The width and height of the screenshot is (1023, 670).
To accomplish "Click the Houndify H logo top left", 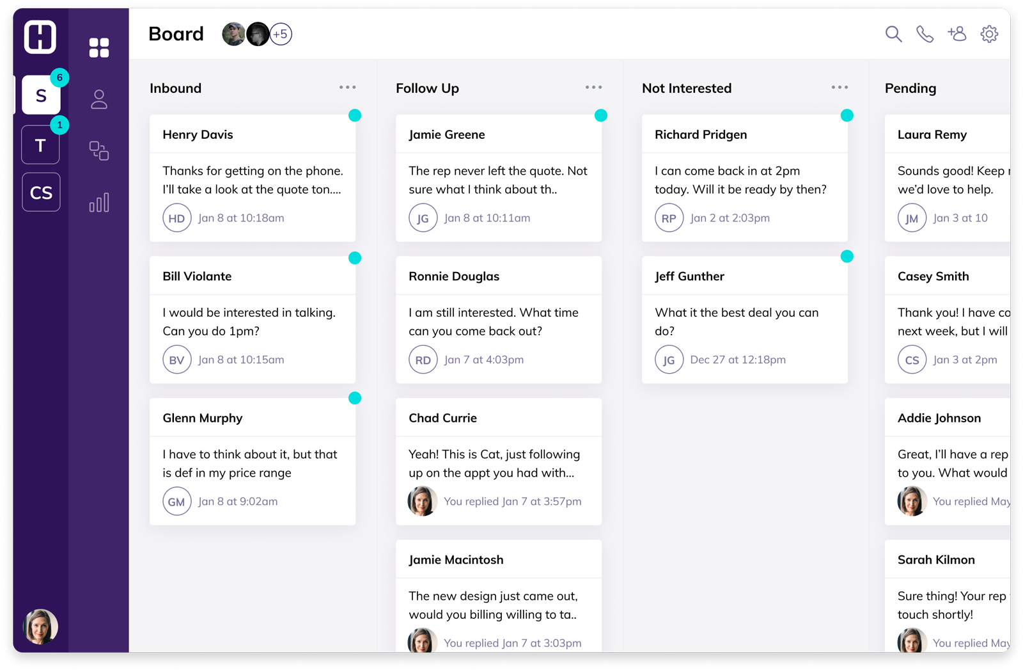I will click(x=40, y=38).
